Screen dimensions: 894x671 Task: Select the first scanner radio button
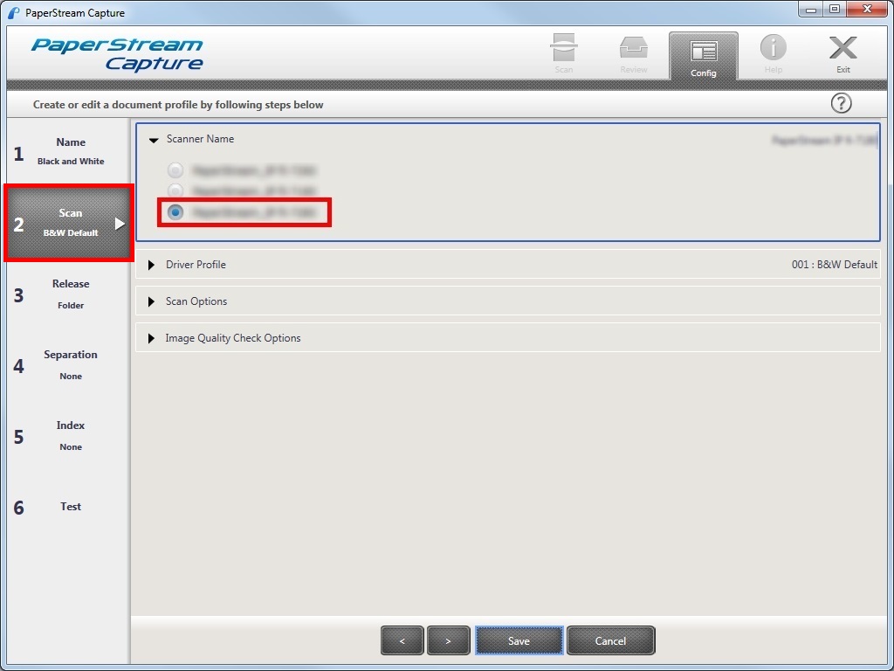pyautogui.click(x=175, y=170)
